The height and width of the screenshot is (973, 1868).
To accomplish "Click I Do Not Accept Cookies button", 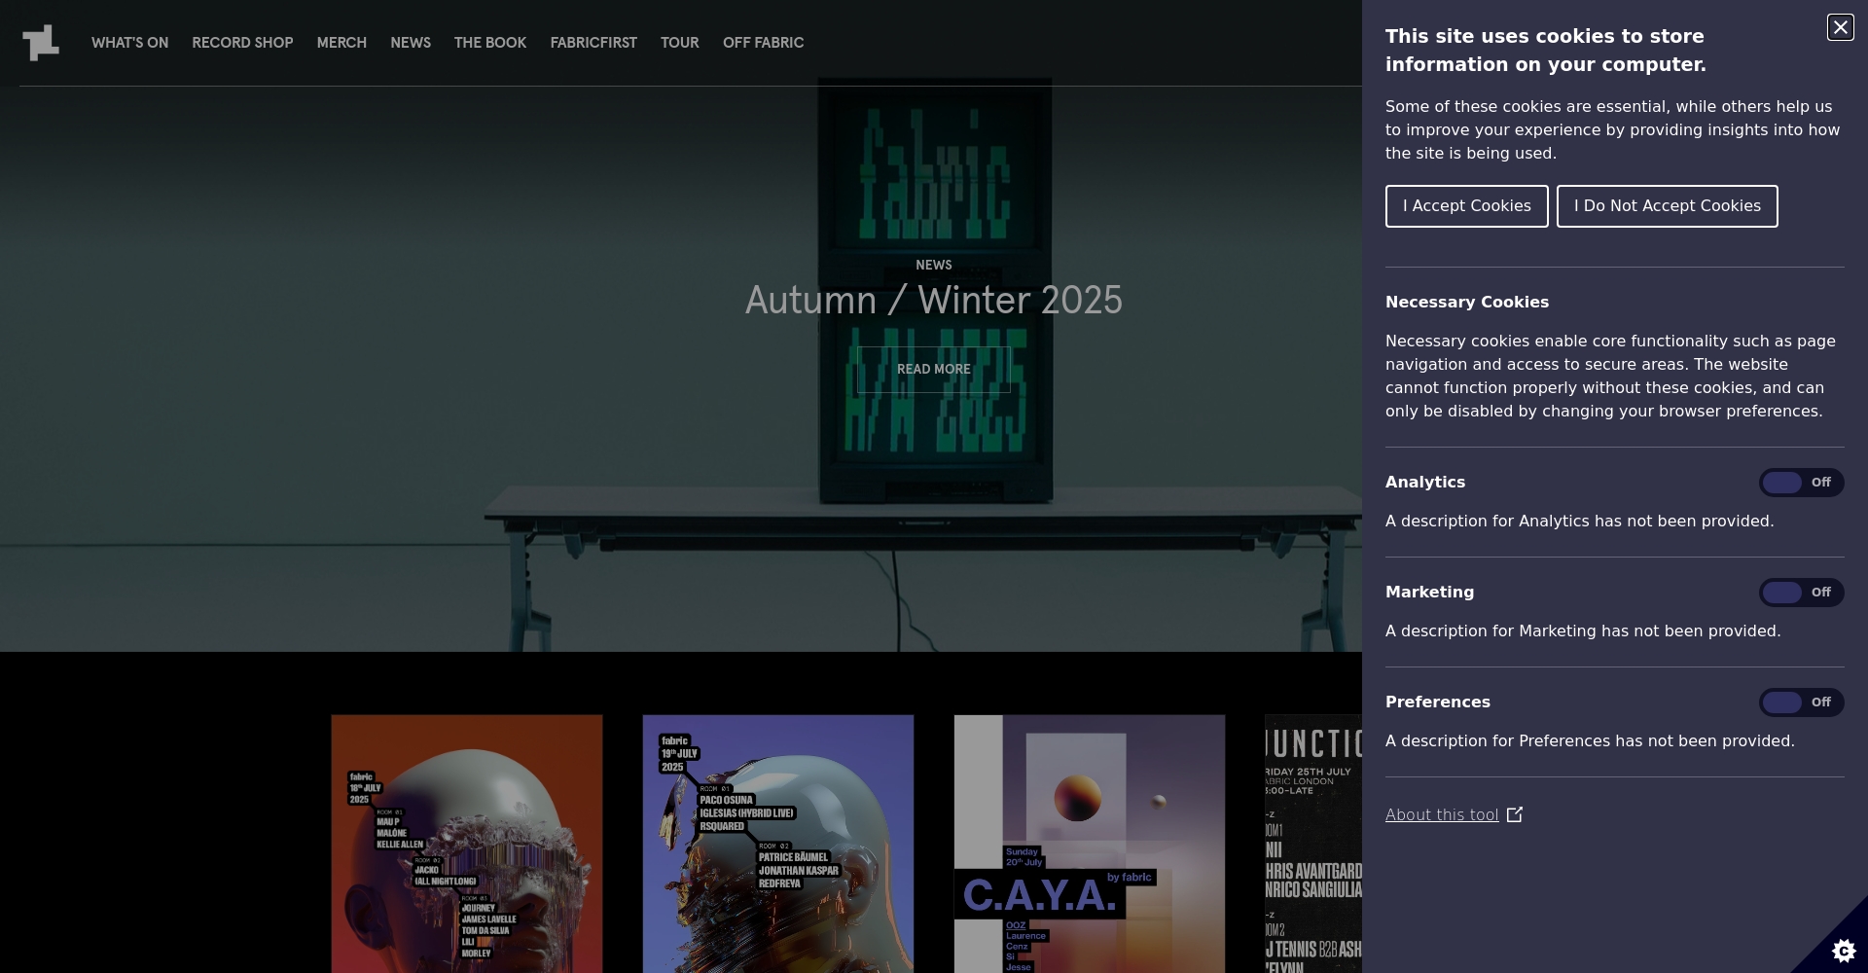I will (x=1667, y=206).
